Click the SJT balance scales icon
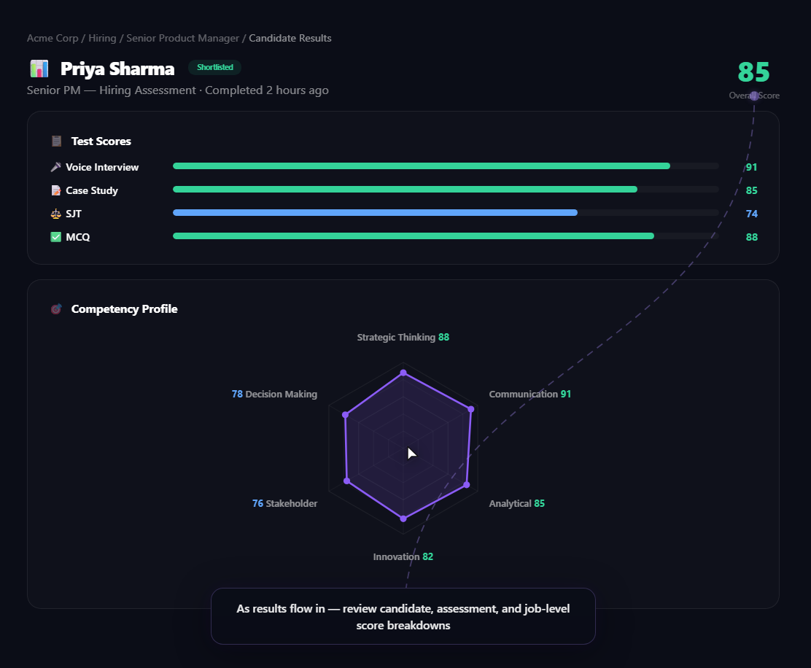This screenshot has height=668, width=811. pyautogui.click(x=56, y=214)
